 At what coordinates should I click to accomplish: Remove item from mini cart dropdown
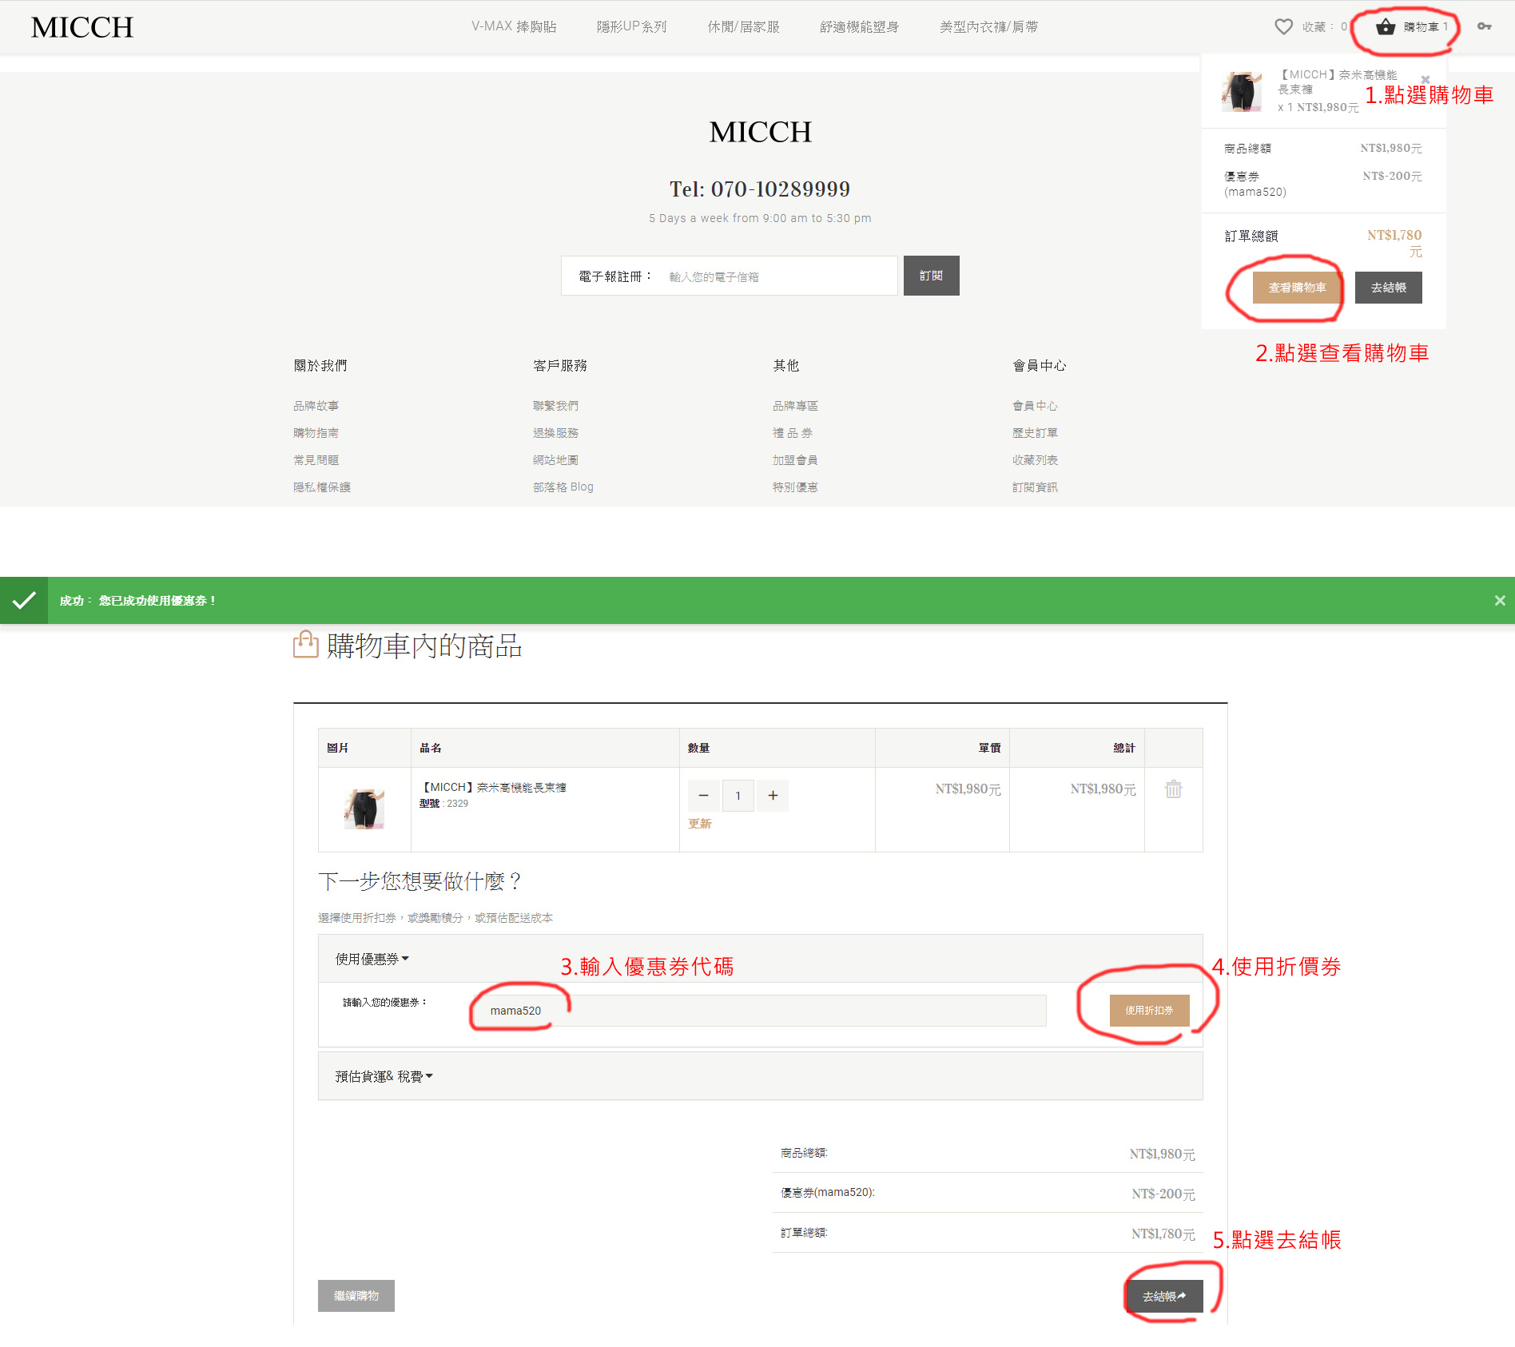1426,79
